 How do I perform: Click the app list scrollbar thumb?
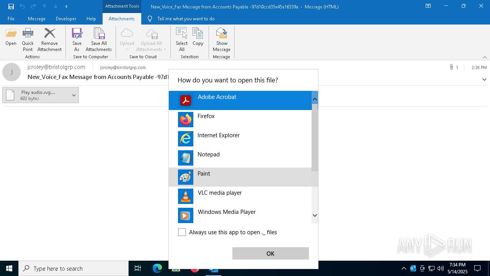[315, 137]
